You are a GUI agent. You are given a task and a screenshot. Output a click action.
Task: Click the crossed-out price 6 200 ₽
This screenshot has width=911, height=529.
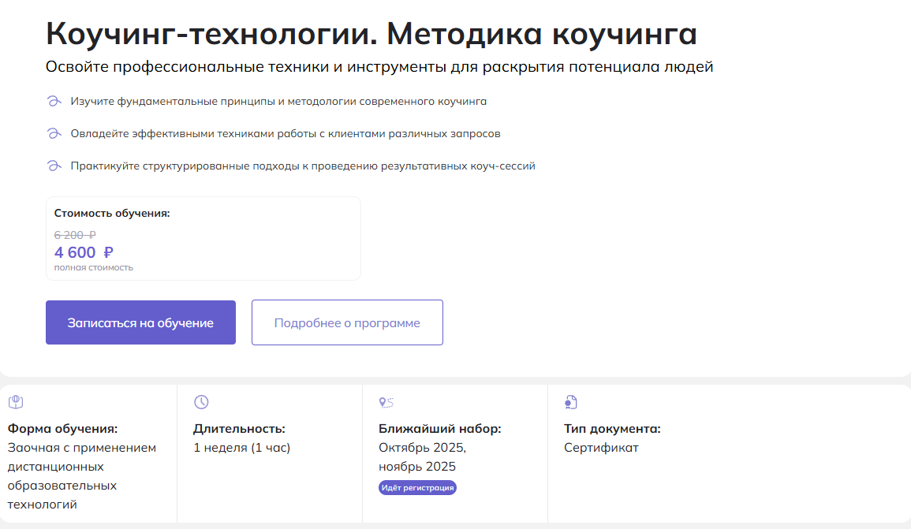click(75, 234)
